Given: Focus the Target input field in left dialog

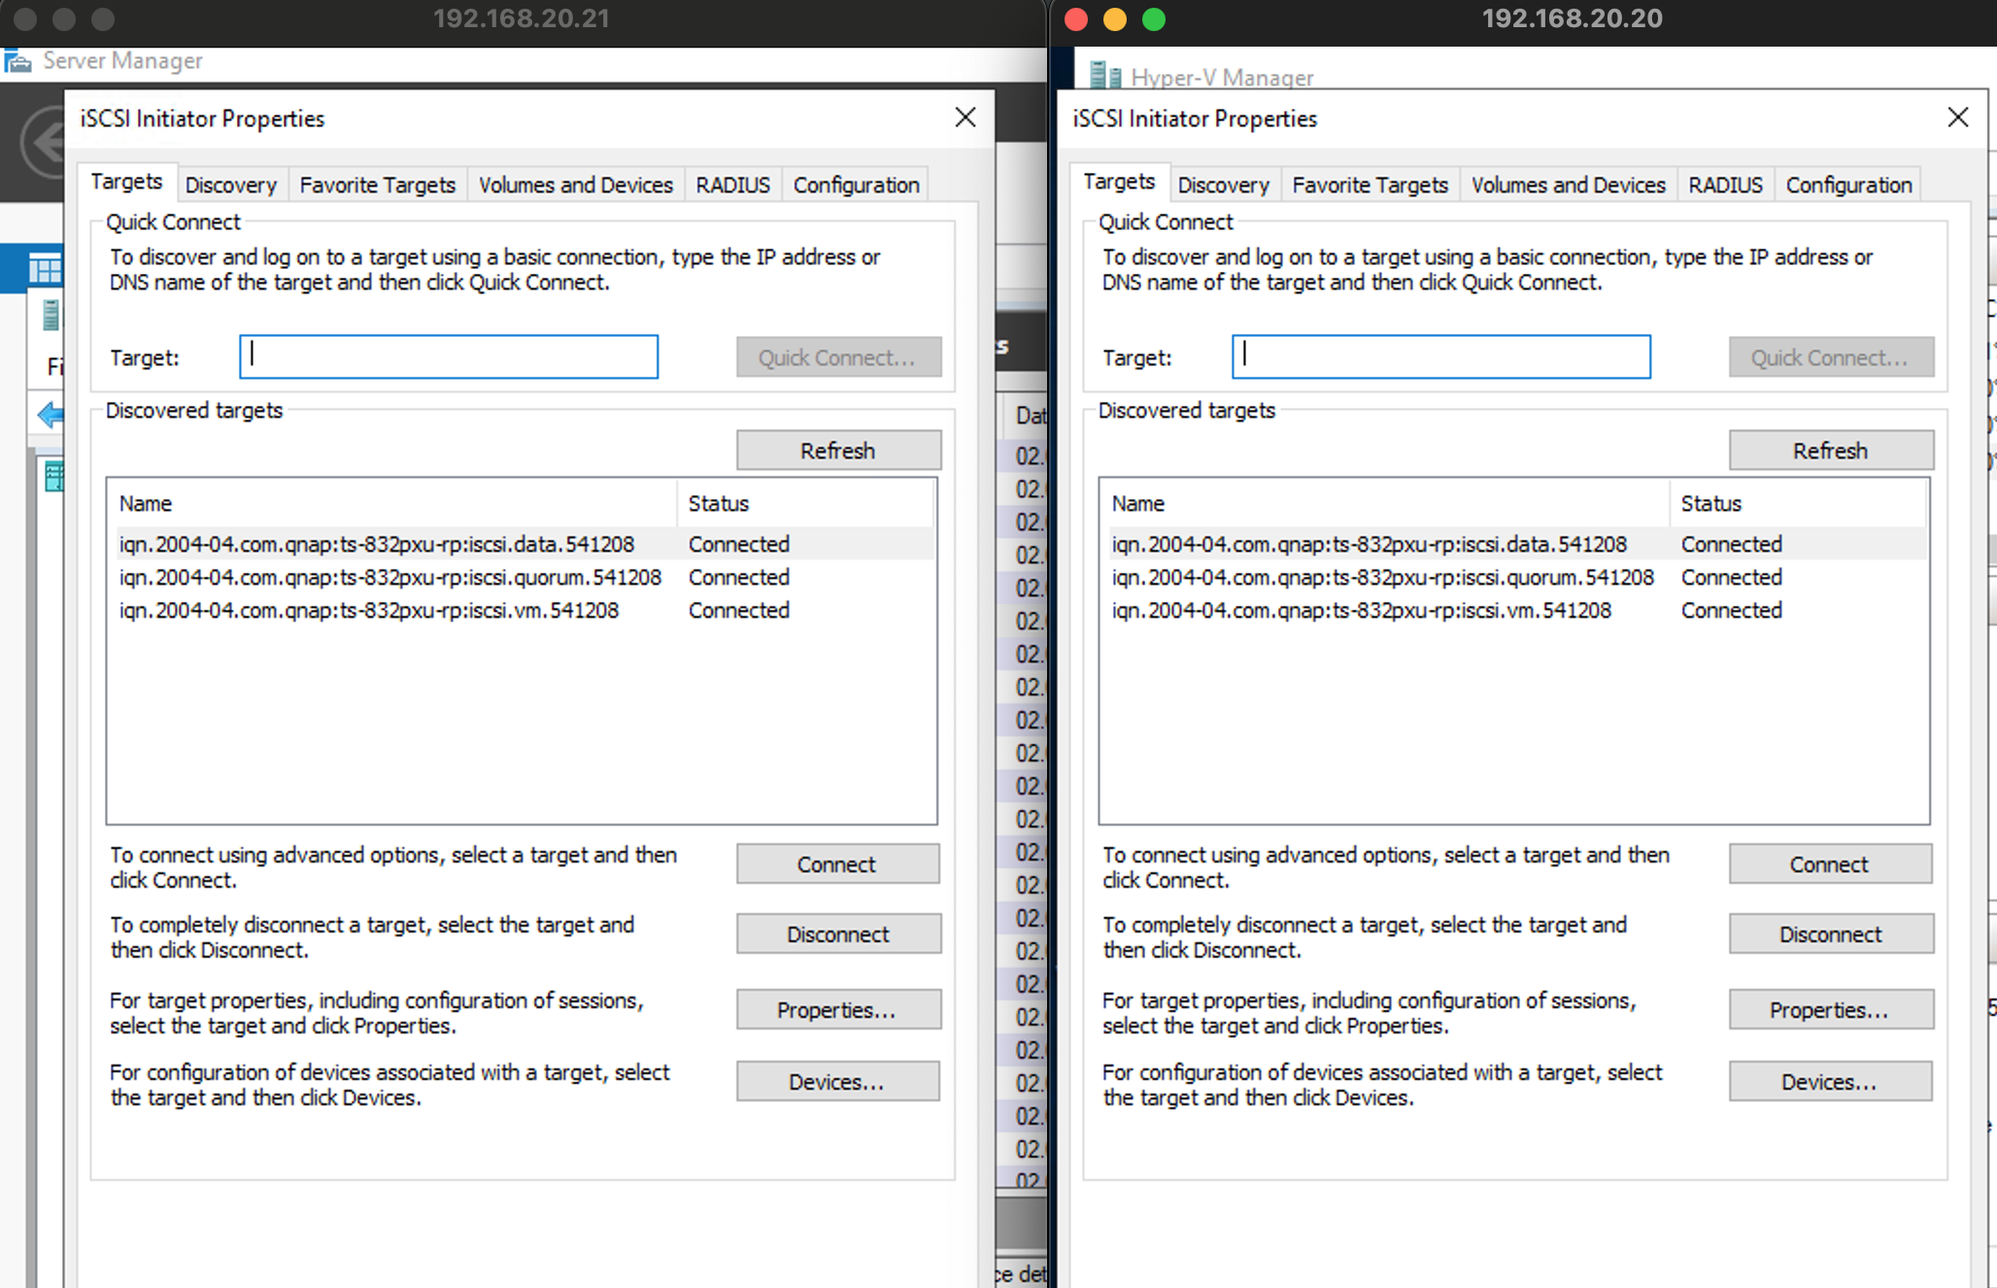Looking at the screenshot, I should [449, 356].
